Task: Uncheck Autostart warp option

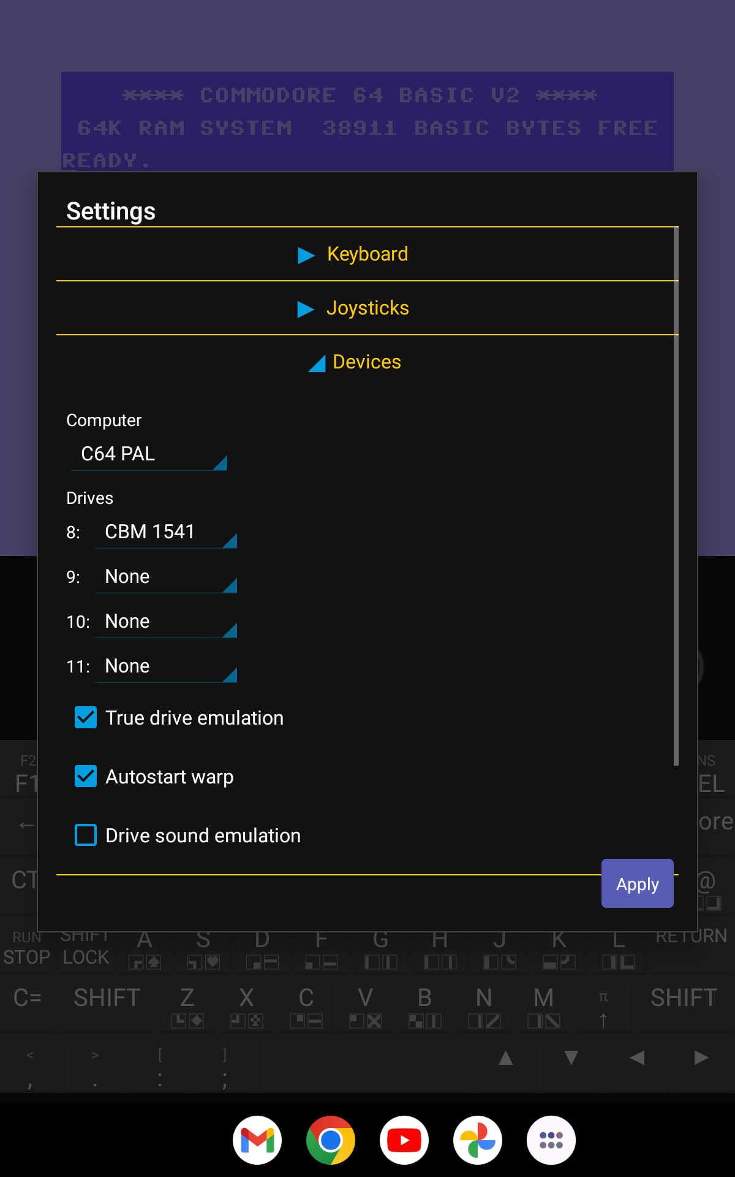Action: (x=86, y=777)
